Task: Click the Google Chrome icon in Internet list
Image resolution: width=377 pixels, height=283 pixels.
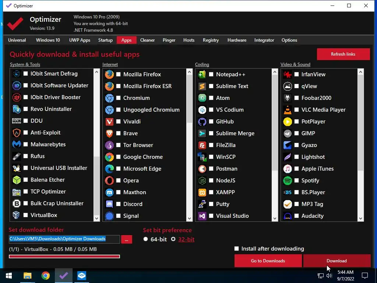Action: point(109,157)
